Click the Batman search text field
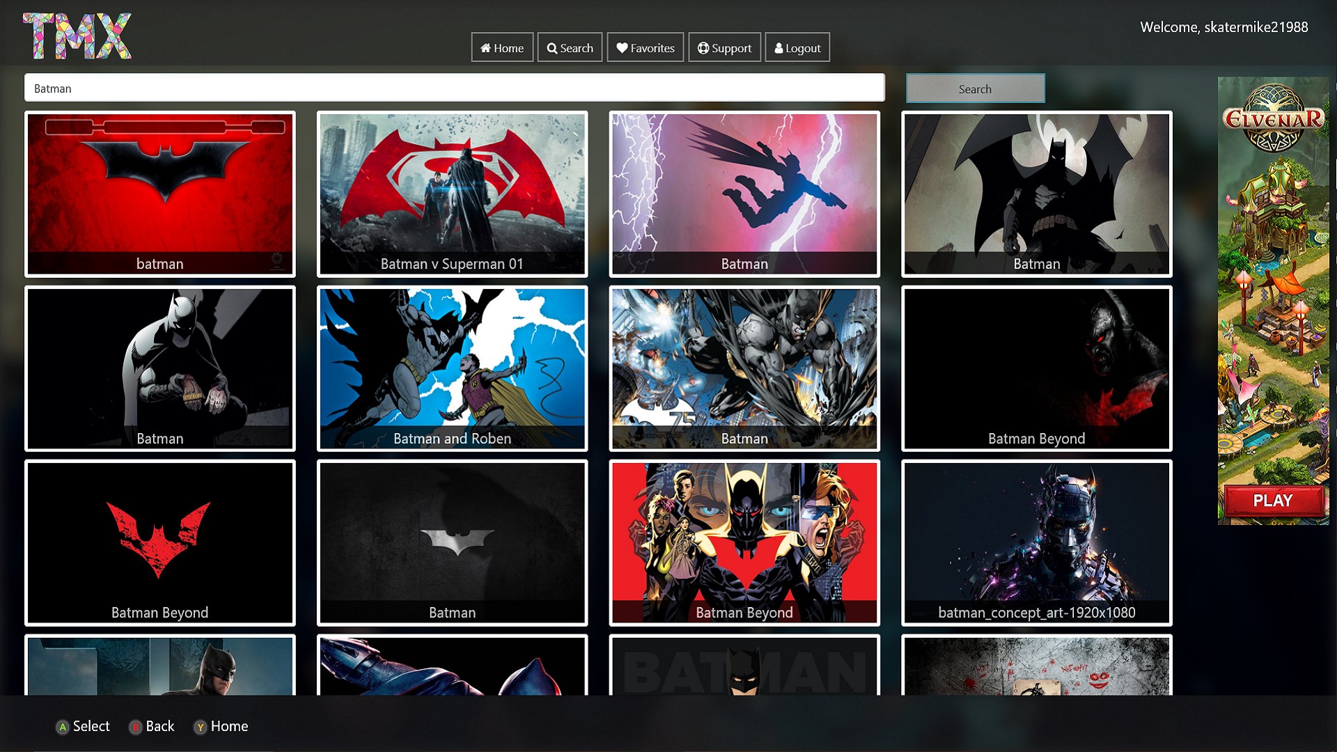The image size is (1337, 752). 454,88
